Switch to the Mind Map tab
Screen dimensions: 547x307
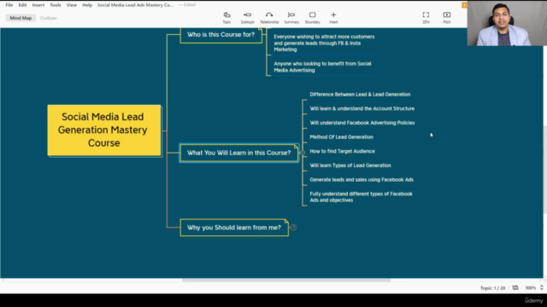pos(21,18)
